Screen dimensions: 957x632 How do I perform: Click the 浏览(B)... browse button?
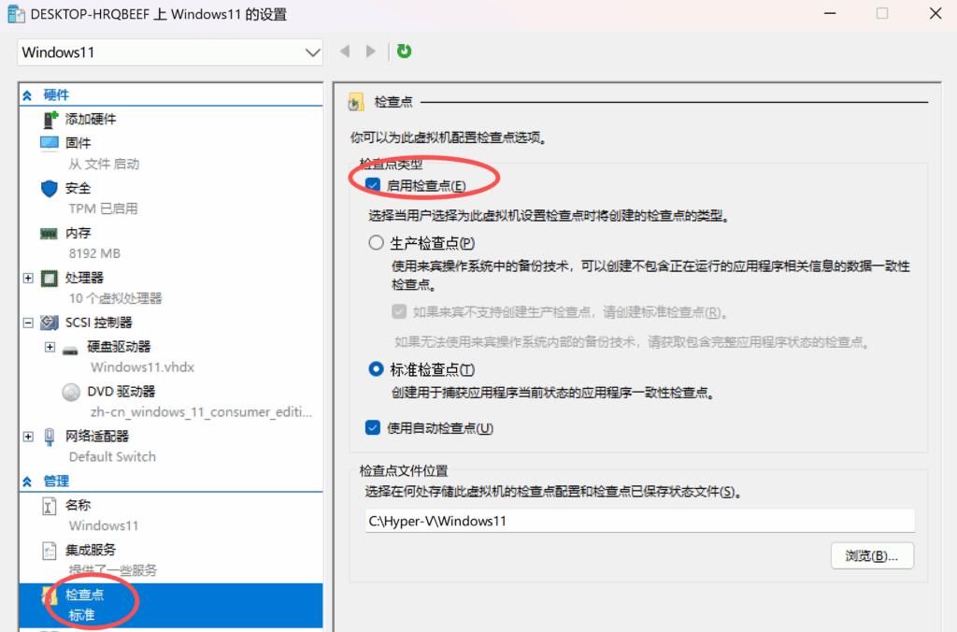pyautogui.click(x=872, y=555)
